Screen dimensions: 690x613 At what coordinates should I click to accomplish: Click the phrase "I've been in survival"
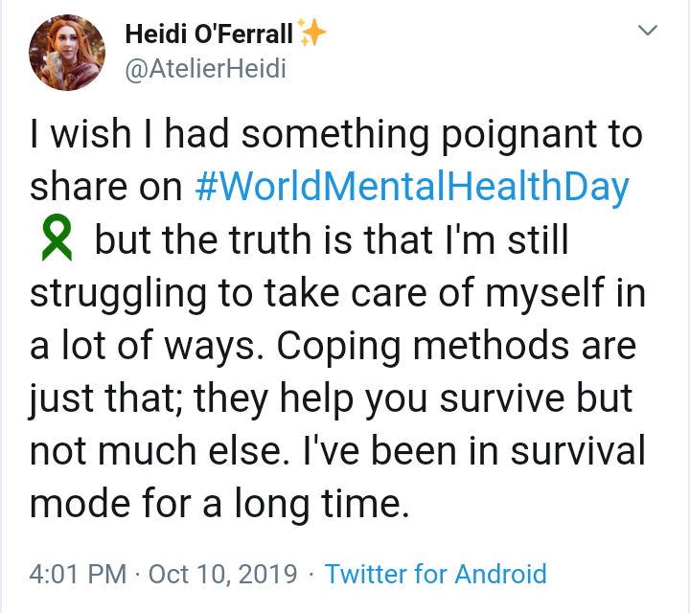click(465, 452)
